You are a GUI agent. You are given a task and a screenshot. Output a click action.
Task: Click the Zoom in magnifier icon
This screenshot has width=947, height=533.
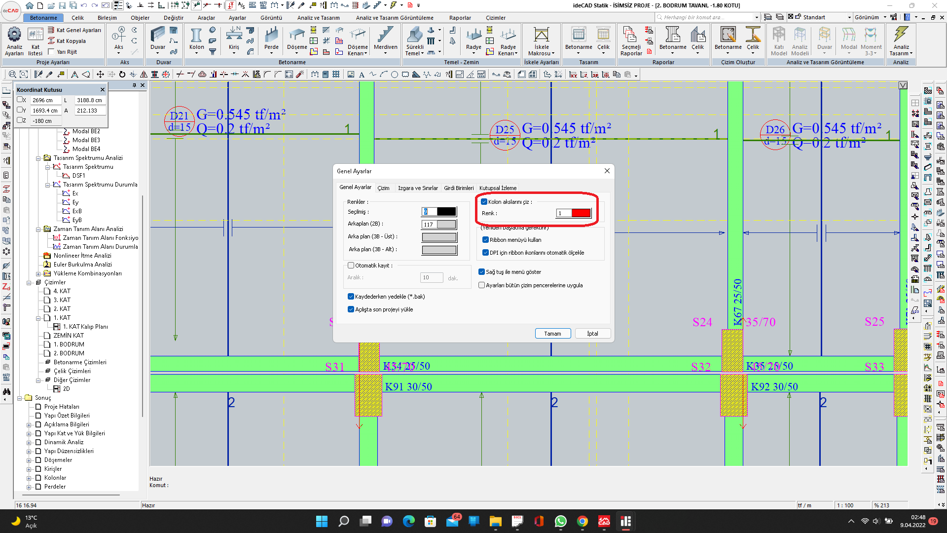12,75
